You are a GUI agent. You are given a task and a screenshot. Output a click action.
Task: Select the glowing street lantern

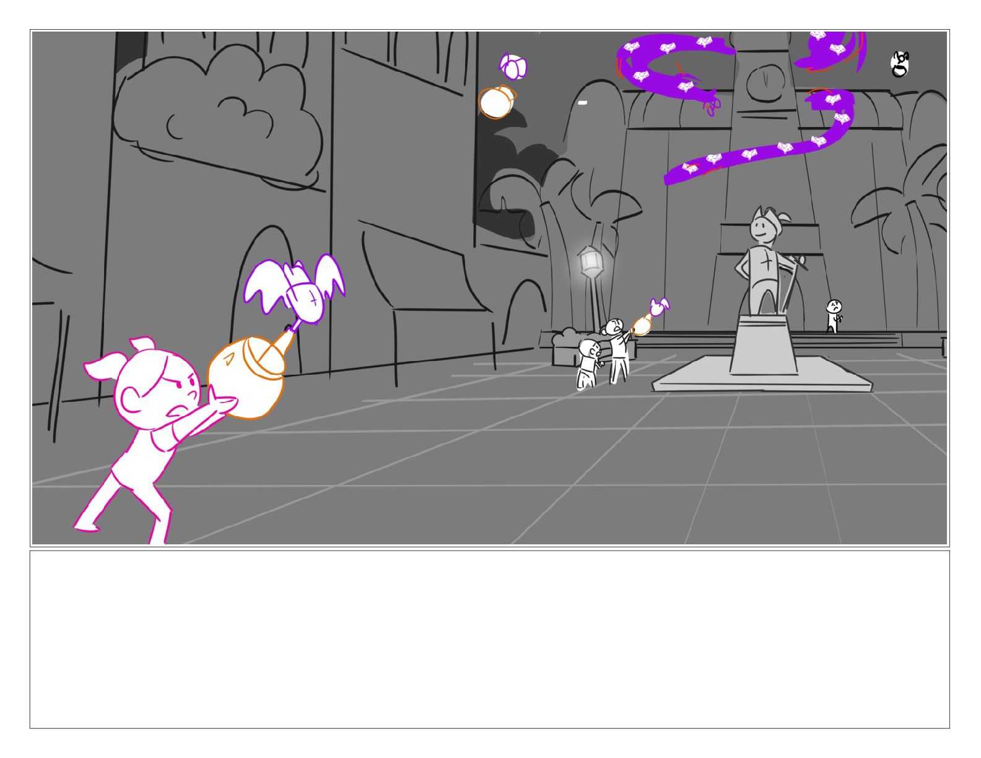[589, 262]
